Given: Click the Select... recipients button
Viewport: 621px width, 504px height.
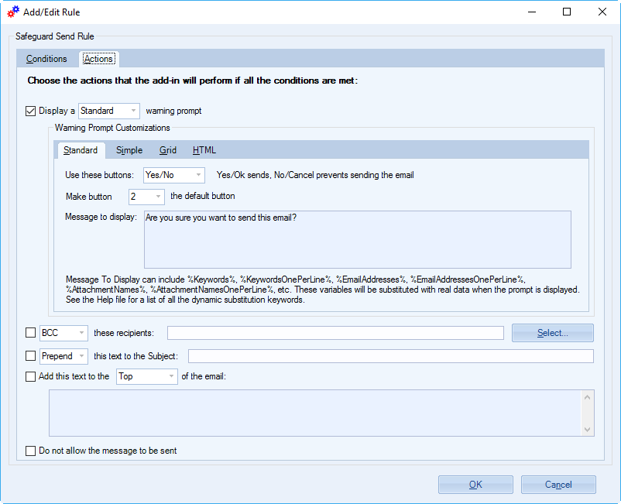Looking at the screenshot, I should point(553,333).
